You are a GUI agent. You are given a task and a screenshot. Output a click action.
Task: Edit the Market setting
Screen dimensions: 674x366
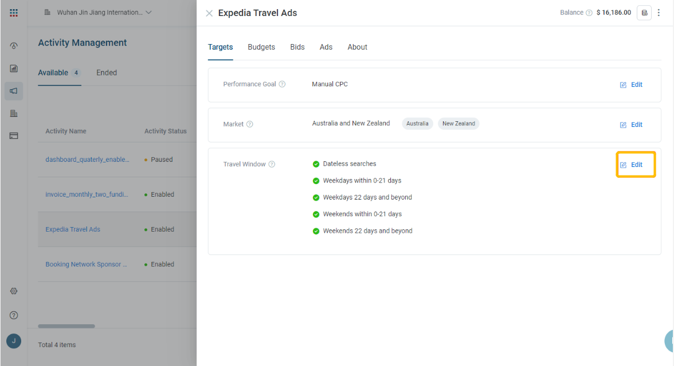(631, 125)
